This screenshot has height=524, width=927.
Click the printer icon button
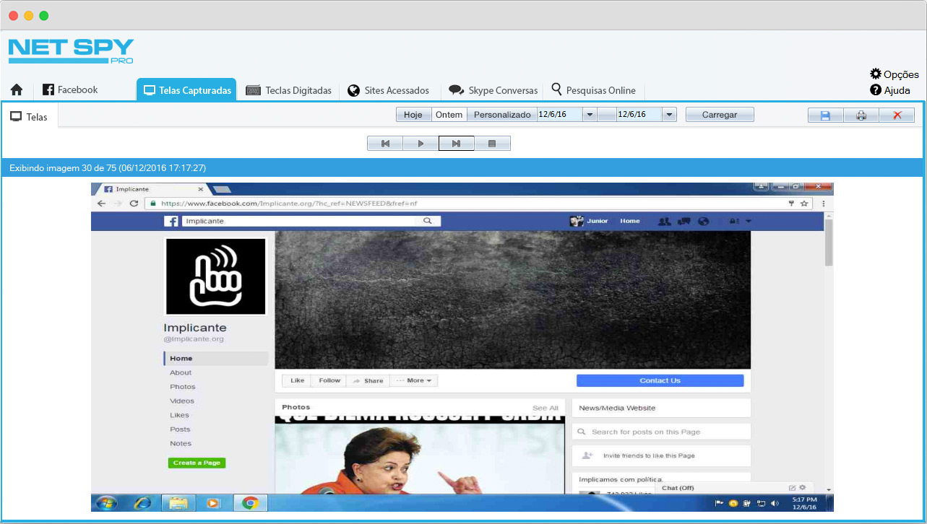pyautogui.click(x=861, y=115)
